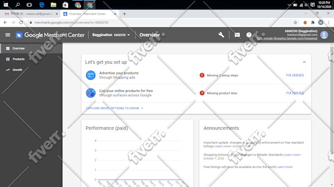
Task: Open Learn more for Retailer Standards update
Action: tap(291, 155)
